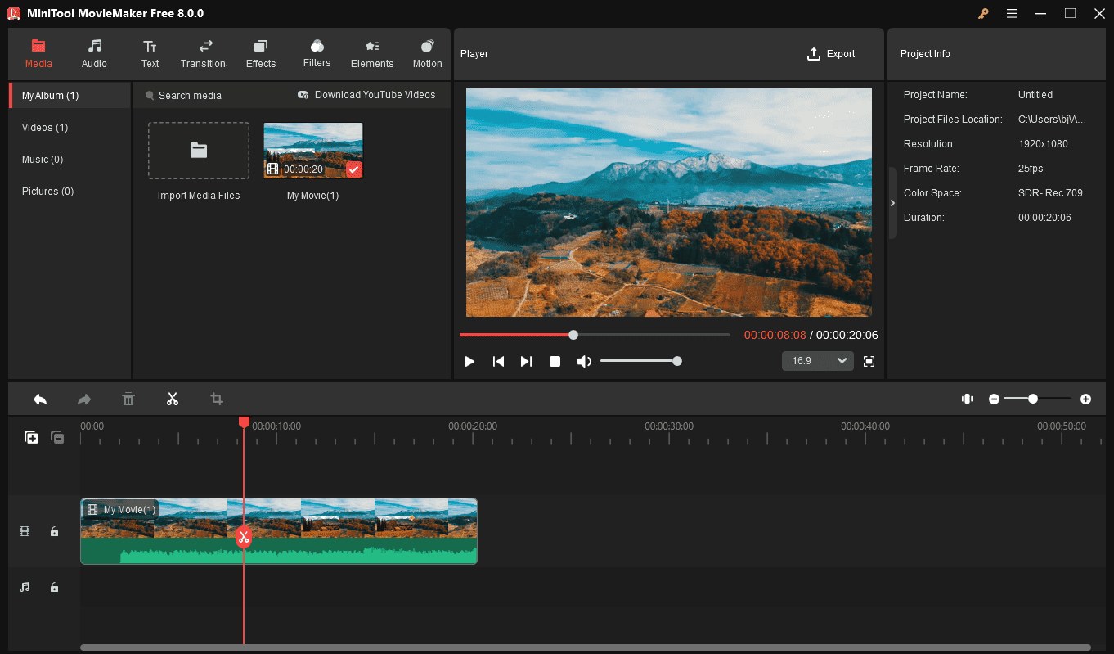The image size is (1114, 654).
Task: Adjust the player volume slider
Action: click(641, 361)
